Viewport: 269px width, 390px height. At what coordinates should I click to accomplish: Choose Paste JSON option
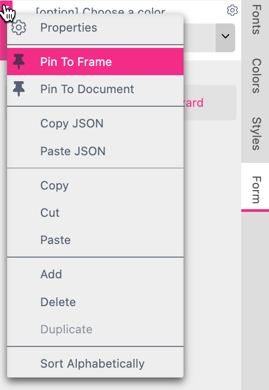coord(95,151)
